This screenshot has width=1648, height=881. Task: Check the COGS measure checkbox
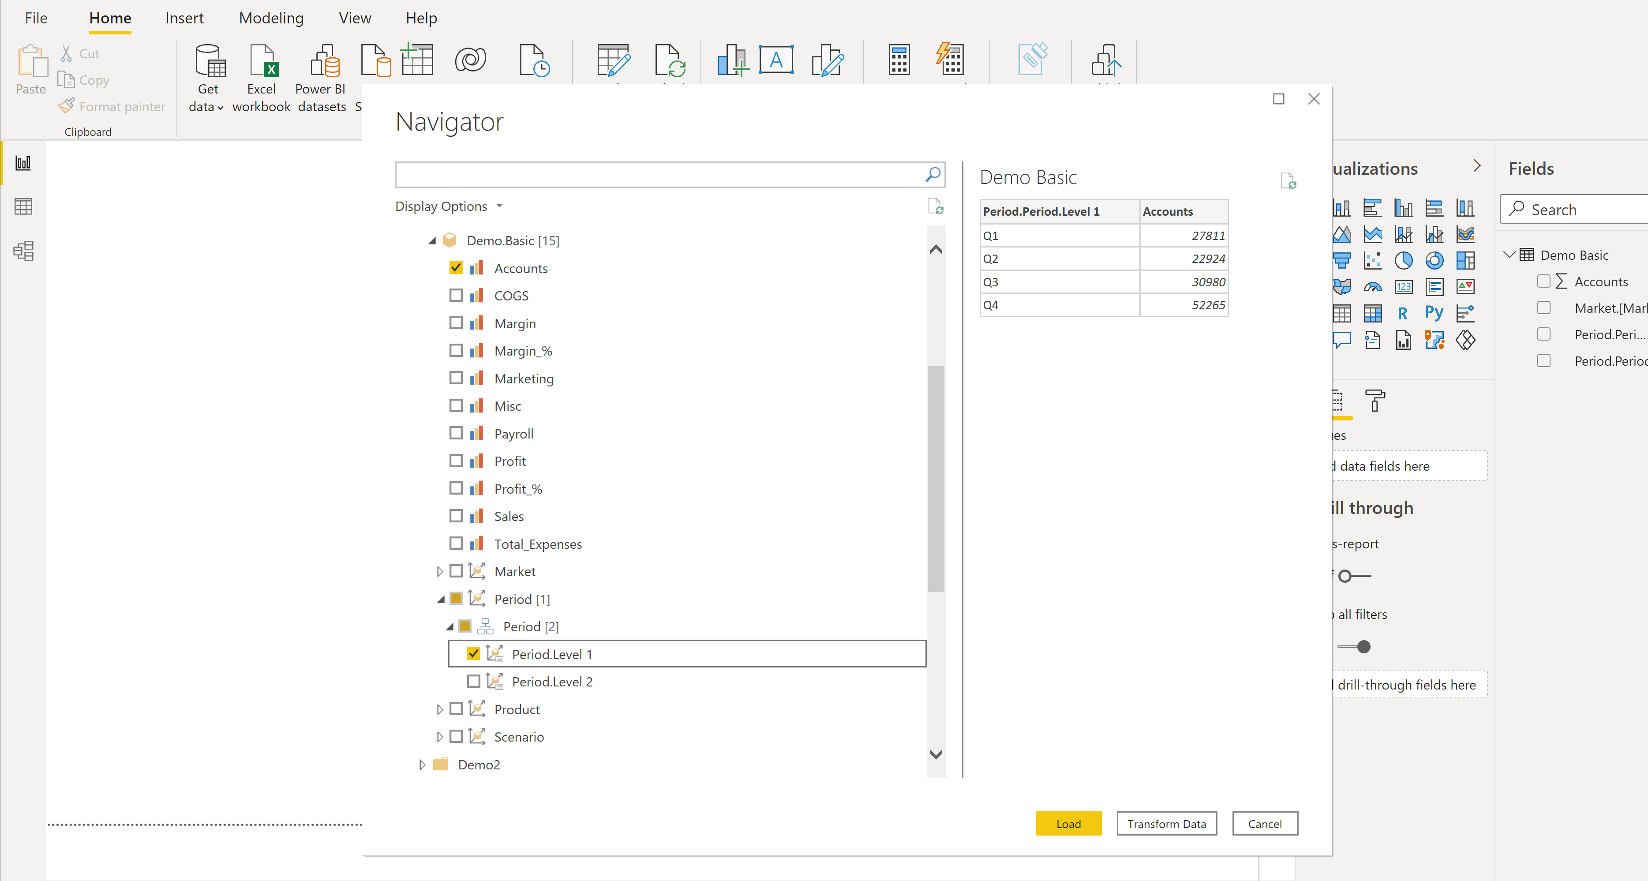pyautogui.click(x=456, y=296)
